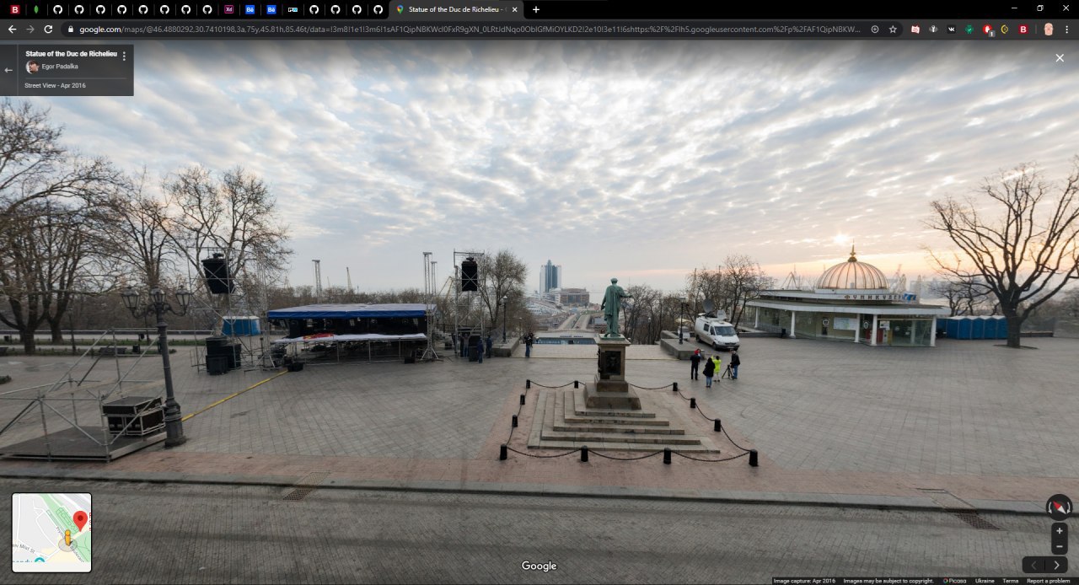This screenshot has width=1079, height=585.
Task: Click the Ukraine footer link
Action: tap(985, 581)
